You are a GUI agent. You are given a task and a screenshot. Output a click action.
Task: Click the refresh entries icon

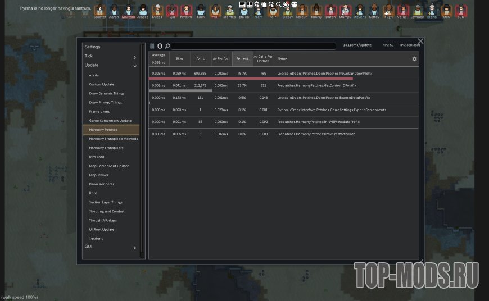coord(160,46)
